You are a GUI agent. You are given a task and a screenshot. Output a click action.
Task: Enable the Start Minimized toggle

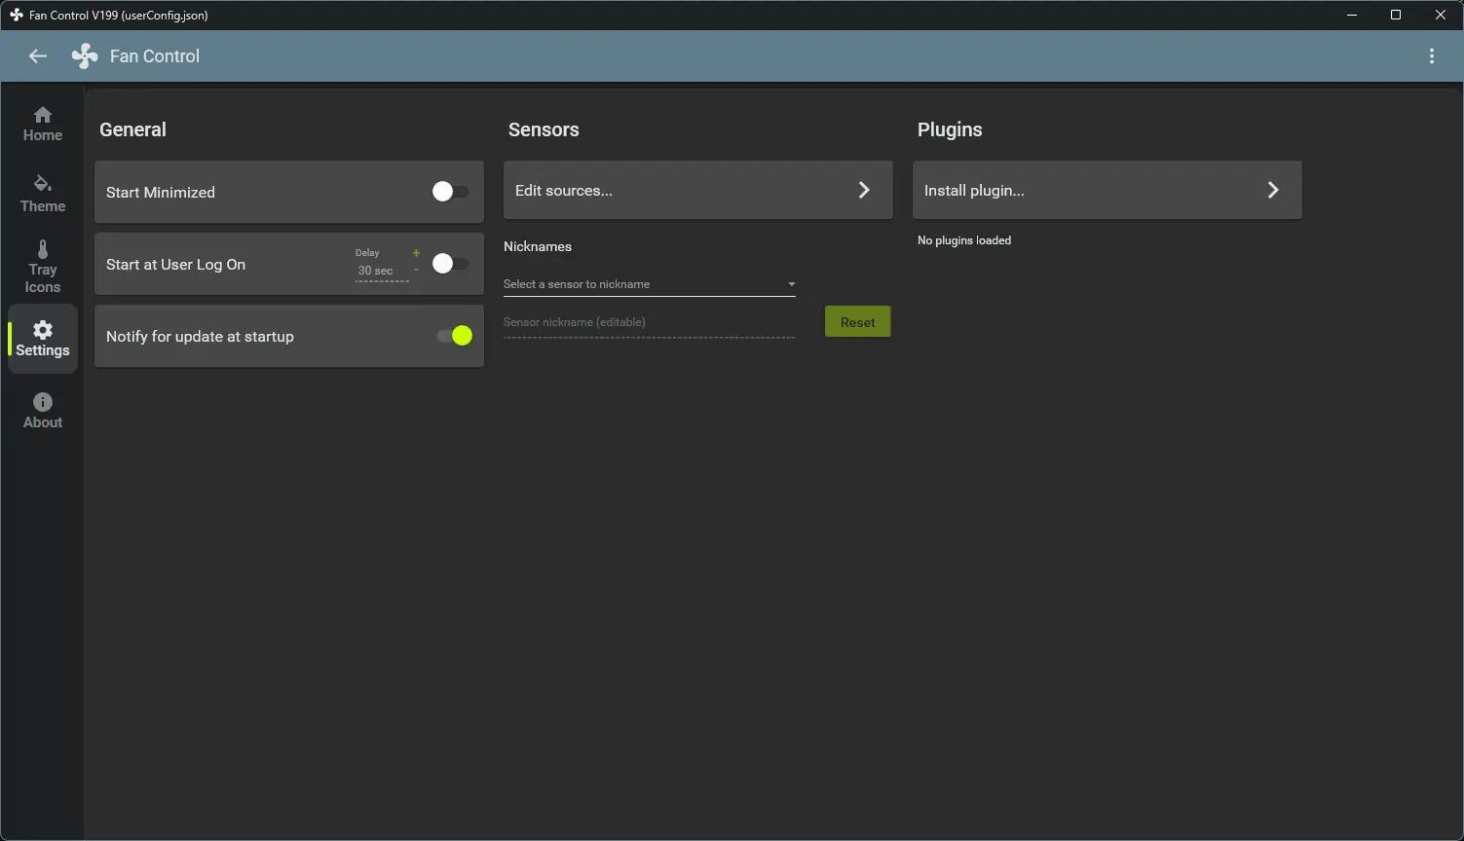pos(450,192)
